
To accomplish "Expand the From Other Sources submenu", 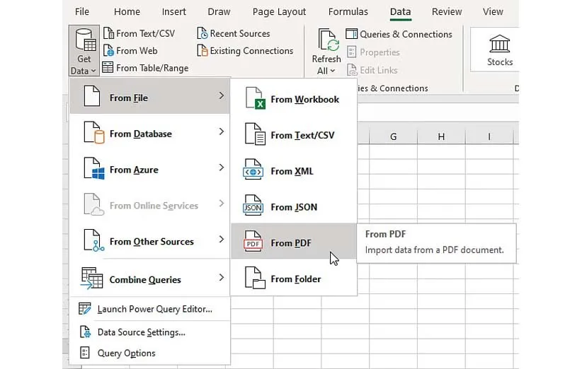I will tap(221, 240).
